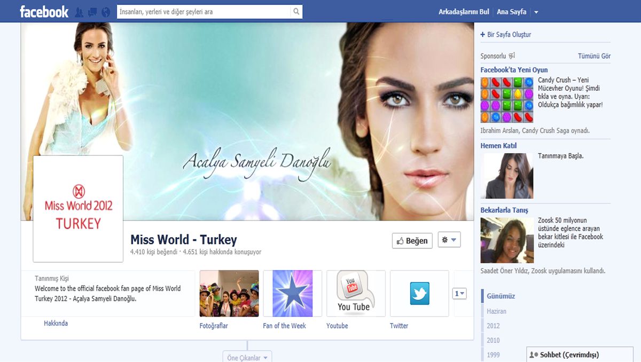
Task: Open the gear settings dropdown beside Beğen
Action: [x=449, y=240]
